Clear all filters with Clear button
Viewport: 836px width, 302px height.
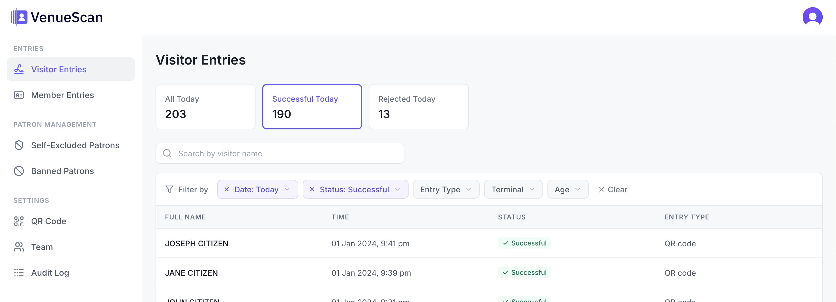(613, 189)
